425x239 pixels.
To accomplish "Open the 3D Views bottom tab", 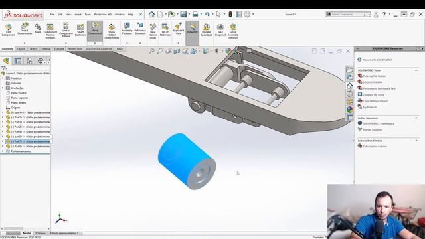I will pyautogui.click(x=41, y=233).
